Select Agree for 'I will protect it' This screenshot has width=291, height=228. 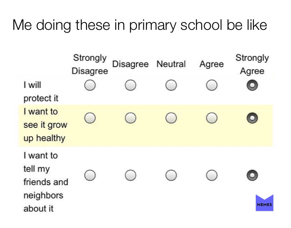(212, 85)
